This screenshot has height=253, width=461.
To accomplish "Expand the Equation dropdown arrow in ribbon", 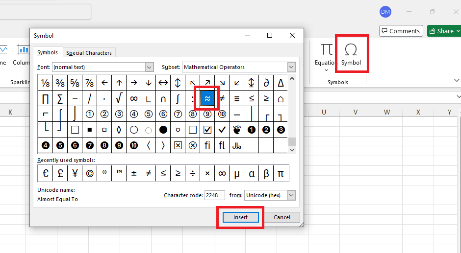I will coord(326,70).
